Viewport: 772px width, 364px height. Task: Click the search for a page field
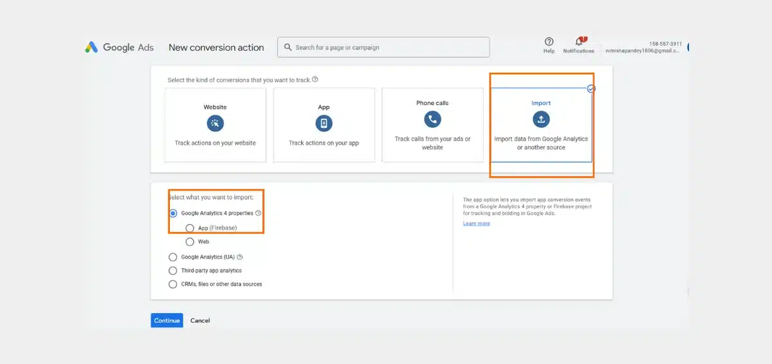383,47
